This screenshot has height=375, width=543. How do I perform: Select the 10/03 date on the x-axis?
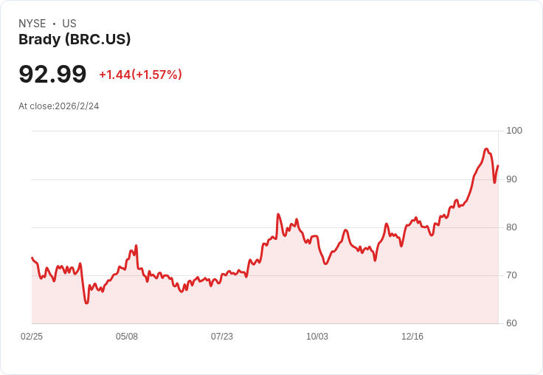coord(317,337)
